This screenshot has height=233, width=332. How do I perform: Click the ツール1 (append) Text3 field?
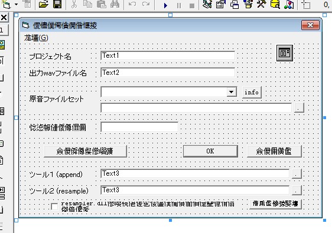click(195, 173)
